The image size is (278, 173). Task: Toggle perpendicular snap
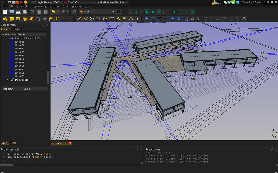pos(142,12)
